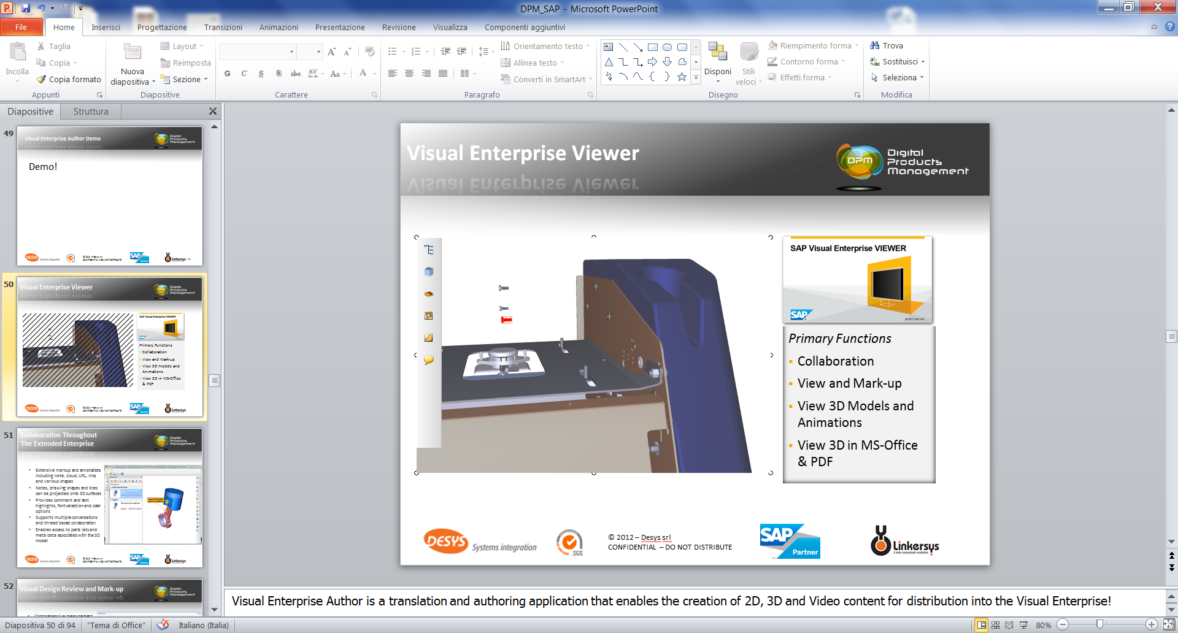Open the File tab
Screen dimensions: 1178x633
click(21, 27)
